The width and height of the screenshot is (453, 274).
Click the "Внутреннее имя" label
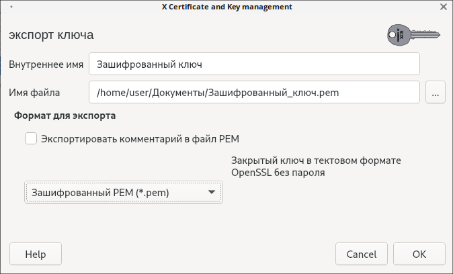click(x=46, y=65)
